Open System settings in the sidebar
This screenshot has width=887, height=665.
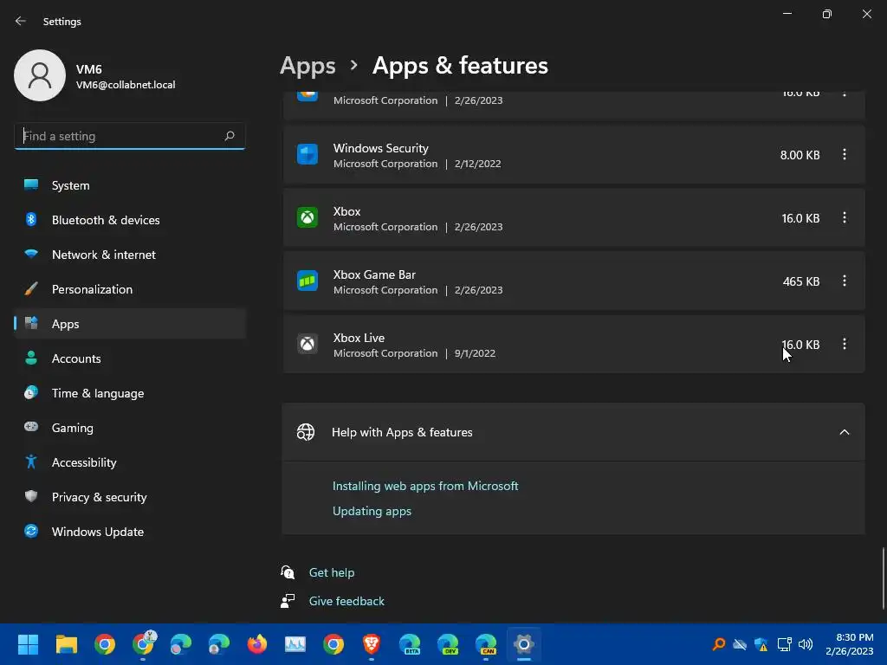[x=130, y=185]
